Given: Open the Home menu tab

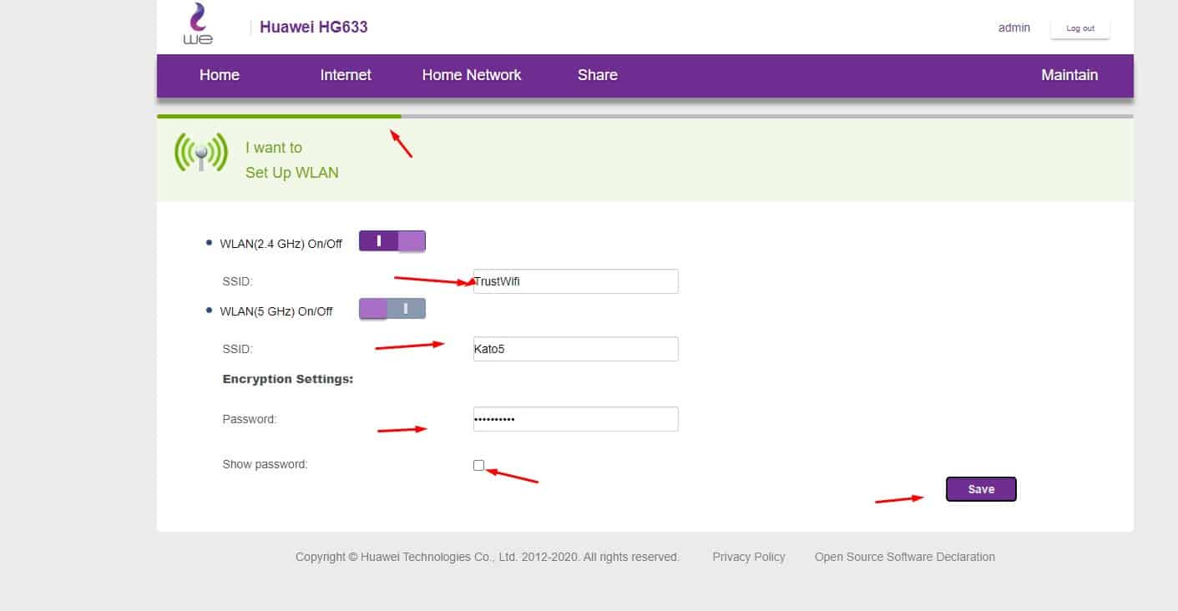Looking at the screenshot, I should [x=220, y=75].
